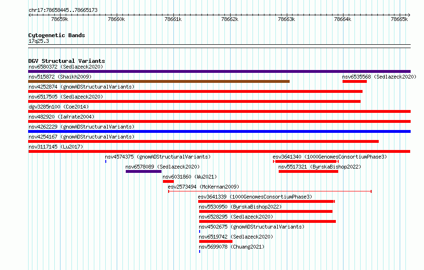The width and height of the screenshot is (424, 270).
Task: Open nsv4262229 (gnomADStructuralVariants) label
Action: coord(81,127)
